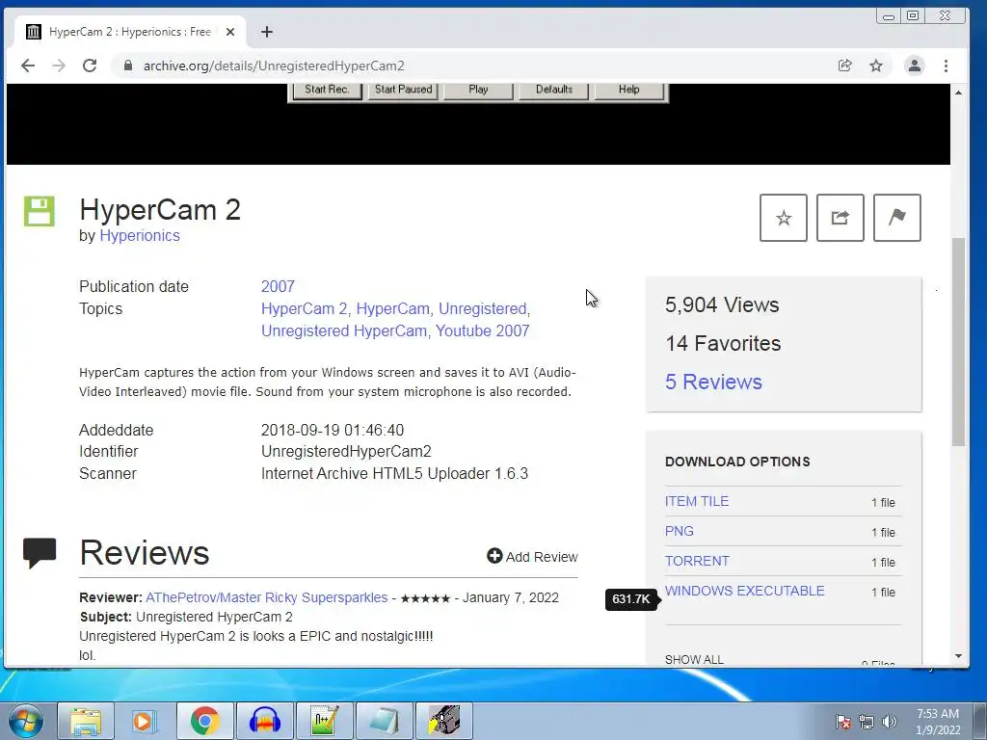This screenshot has width=987, height=740.
Task: Download the PNG file
Action: click(x=680, y=531)
